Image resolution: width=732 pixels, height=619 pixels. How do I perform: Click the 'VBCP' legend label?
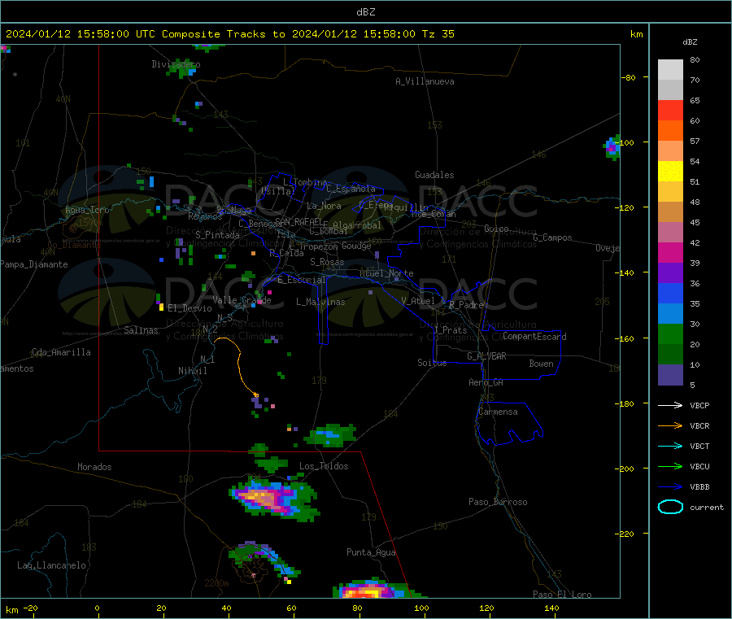tap(699, 406)
